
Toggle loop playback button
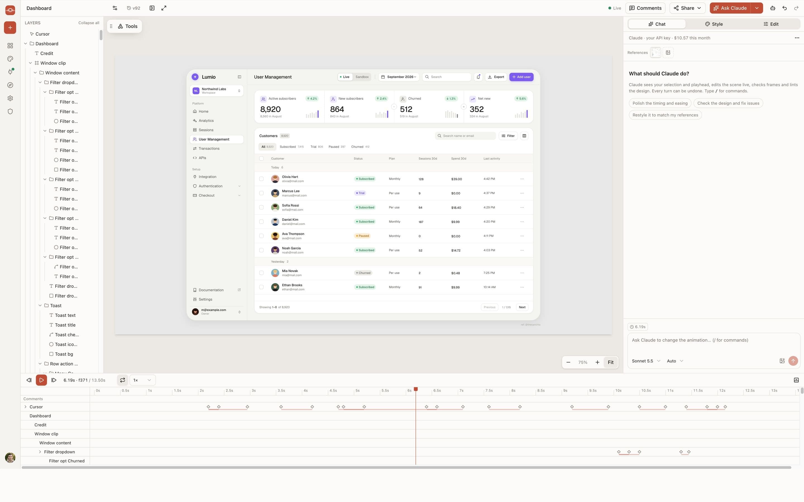coord(122,380)
